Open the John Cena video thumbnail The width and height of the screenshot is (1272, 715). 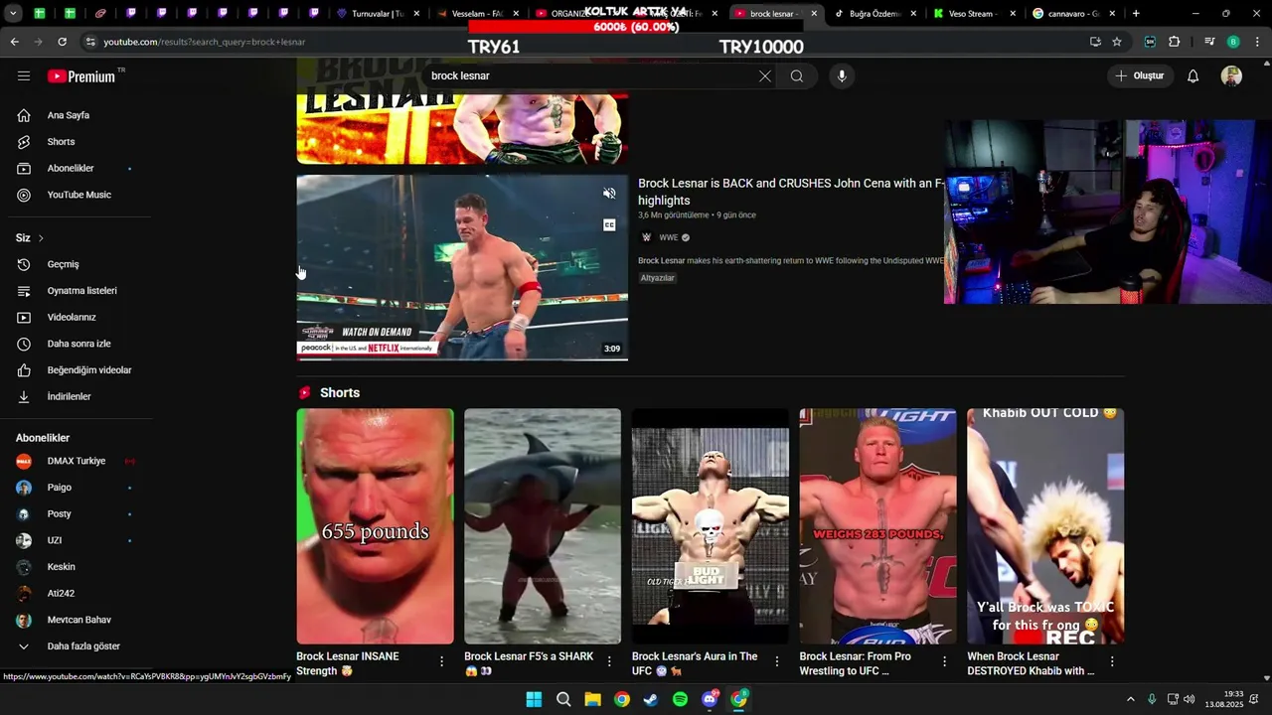coord(462,268)
